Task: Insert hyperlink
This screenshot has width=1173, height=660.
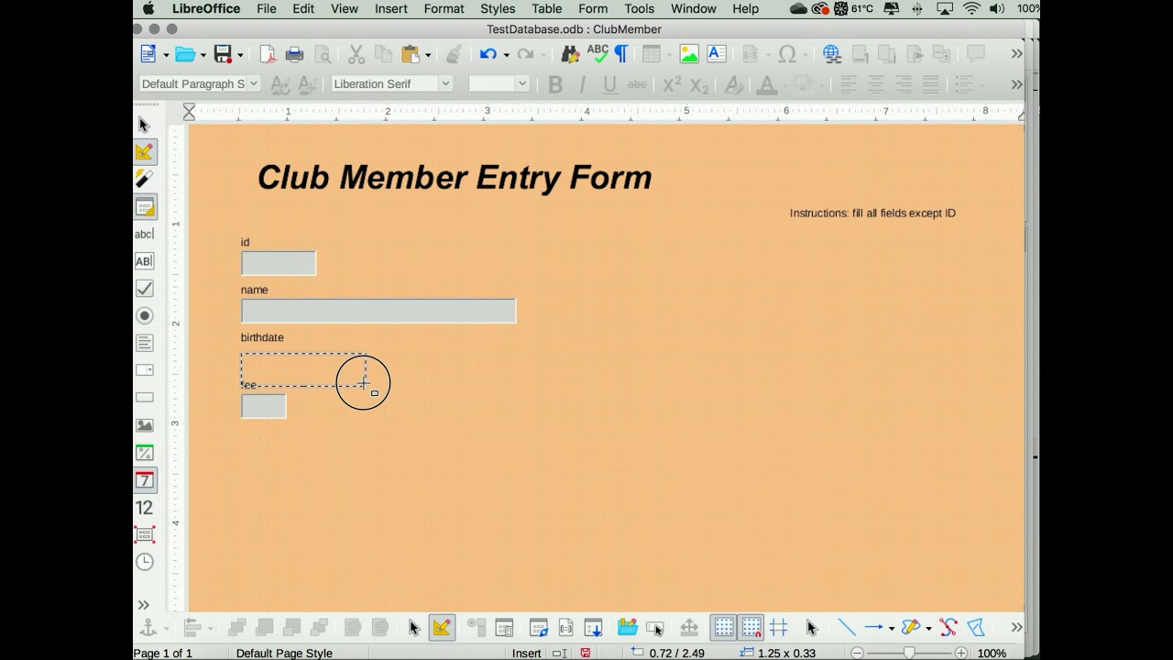Action: (x=832, y=54)
